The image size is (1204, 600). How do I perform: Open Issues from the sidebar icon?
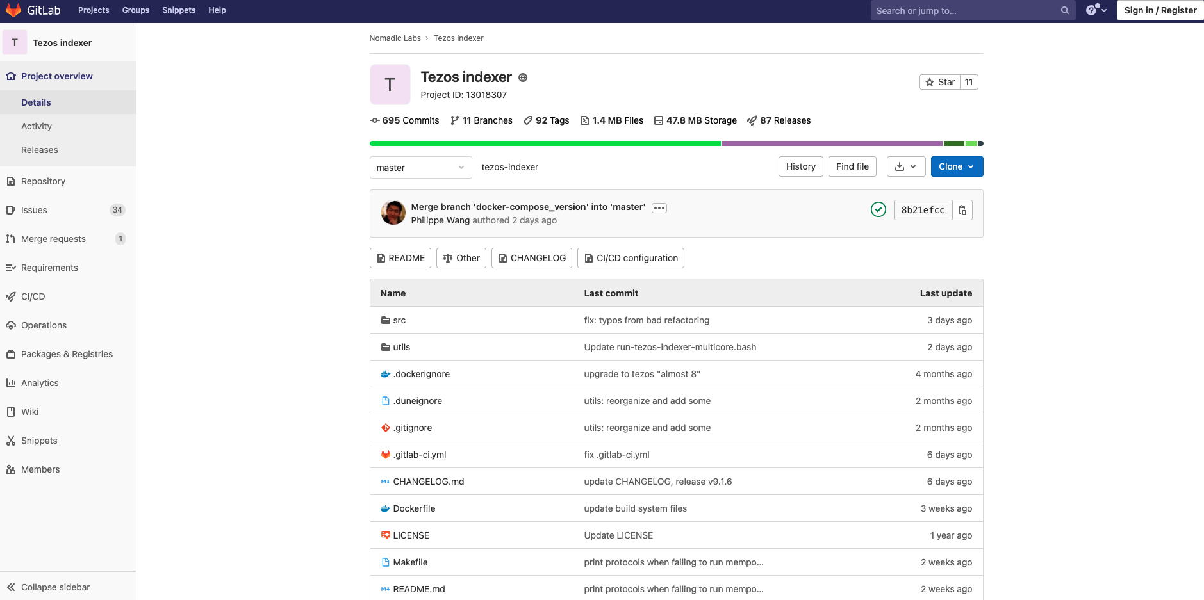coord(11,210)
